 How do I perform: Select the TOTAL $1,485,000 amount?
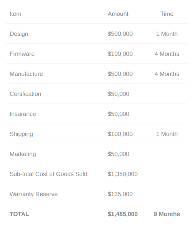point(123,214)
